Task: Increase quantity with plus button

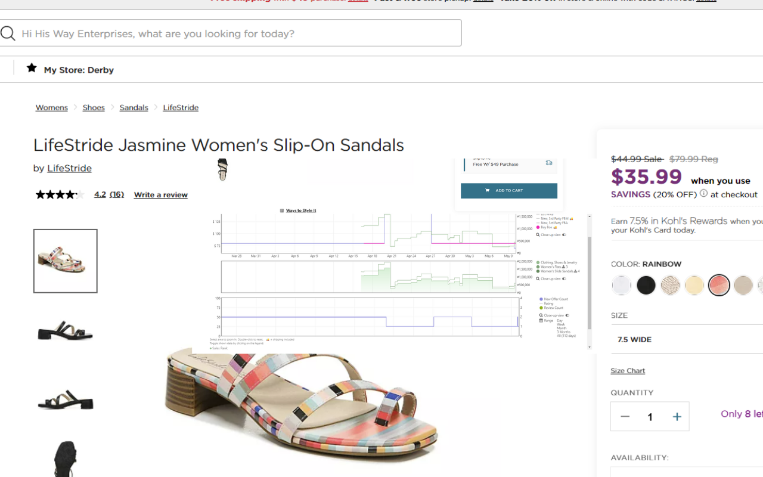Action: [x=677, y=417]
